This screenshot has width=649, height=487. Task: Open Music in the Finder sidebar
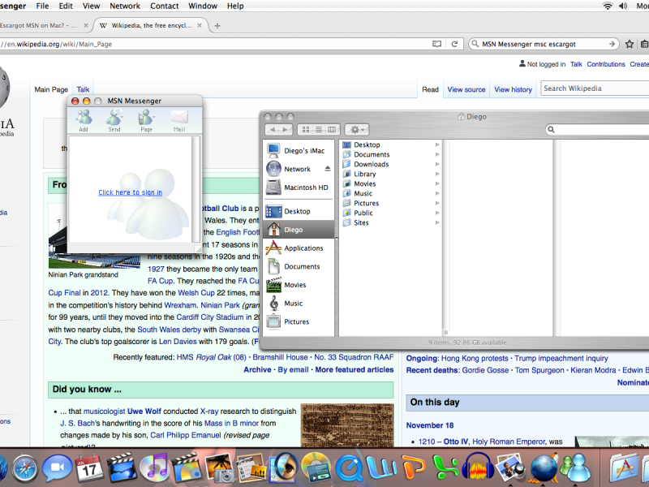point(299,303)
